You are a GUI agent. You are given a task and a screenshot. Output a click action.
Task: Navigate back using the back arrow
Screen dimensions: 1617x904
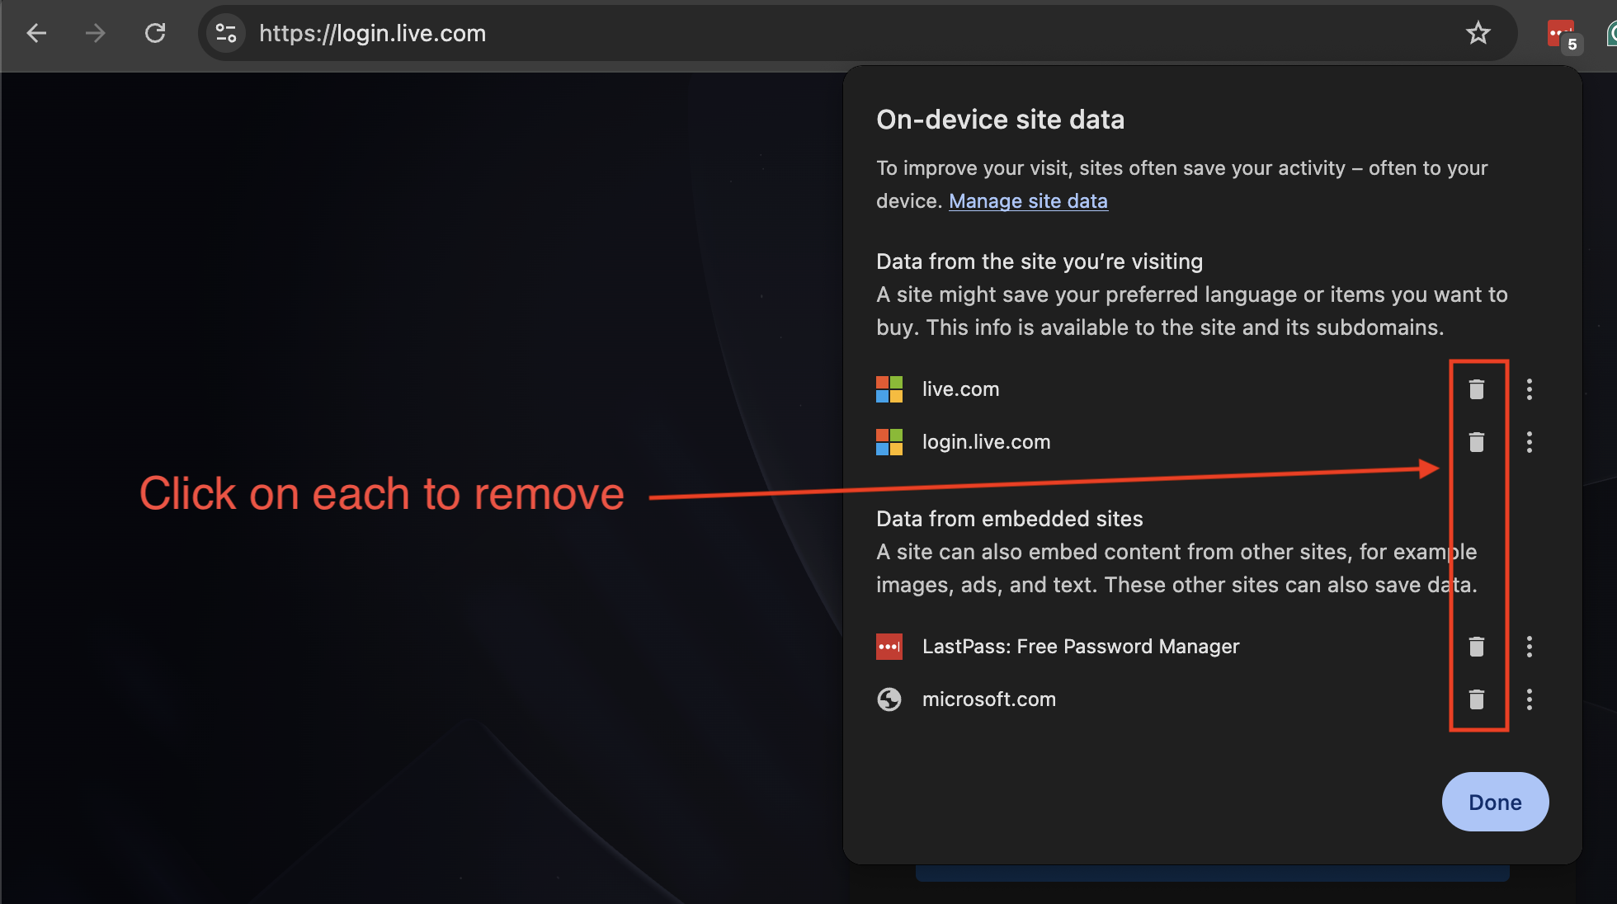pos(36,33)
